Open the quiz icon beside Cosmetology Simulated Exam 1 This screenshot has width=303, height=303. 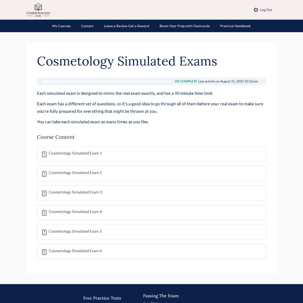pyautogui.click(x=44, y=154)
